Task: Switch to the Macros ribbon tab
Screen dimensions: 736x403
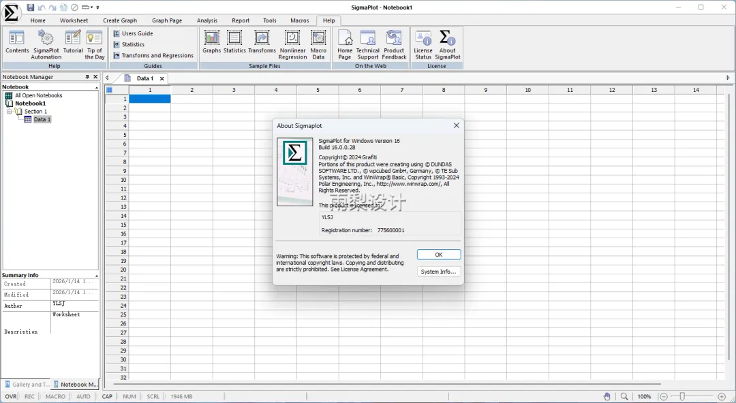Action: point(299,20)
